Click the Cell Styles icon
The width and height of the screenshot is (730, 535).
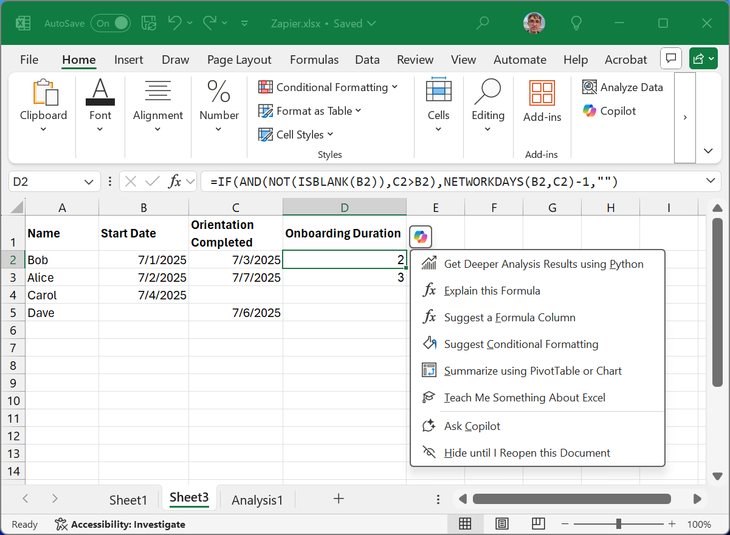[x=266, y=134]
